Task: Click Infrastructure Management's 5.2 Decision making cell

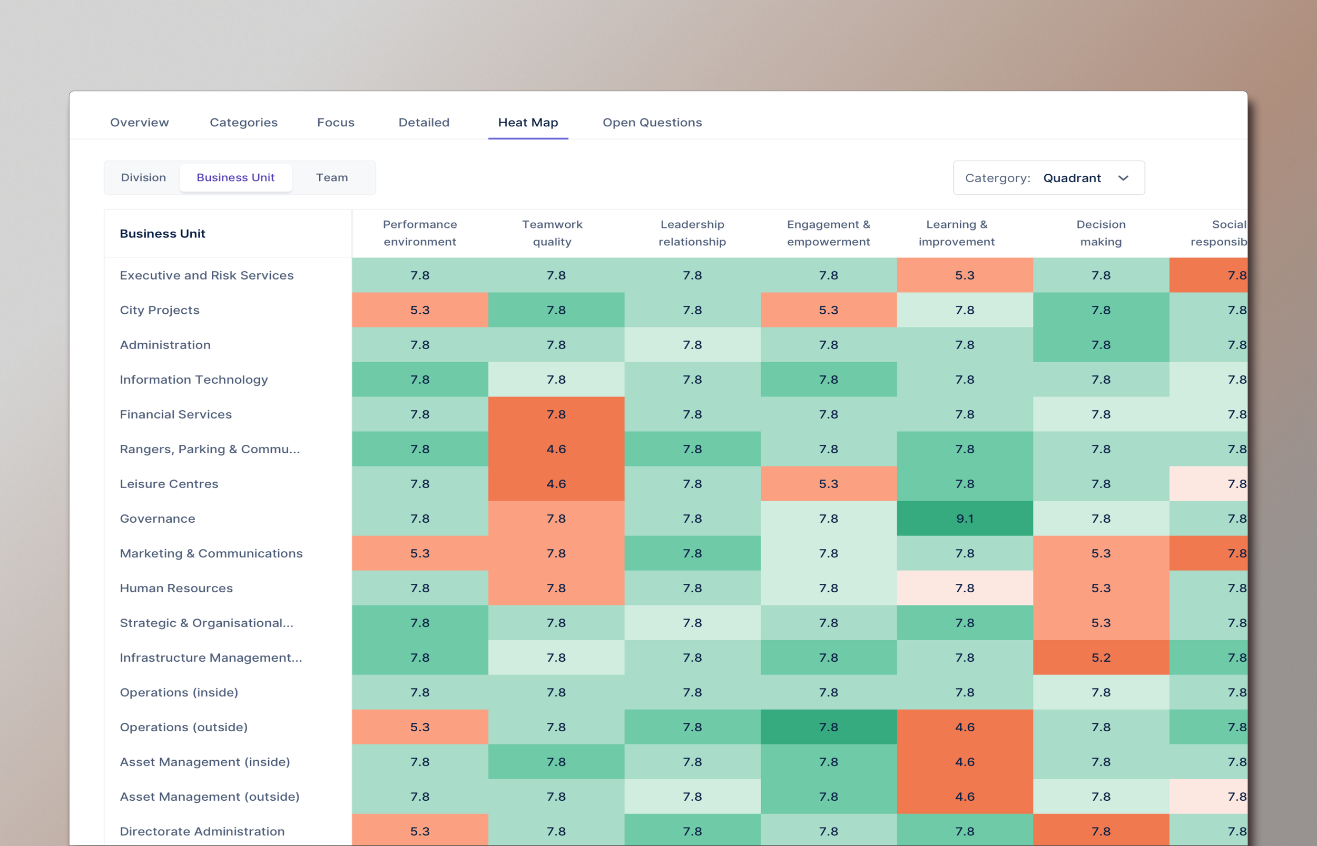Action: (1101, 658)
